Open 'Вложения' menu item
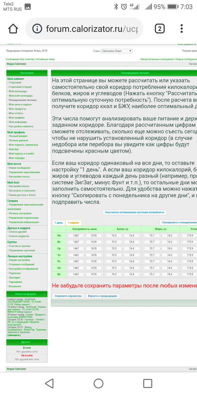This screenshot has width=197, height=395. [15, 286]
